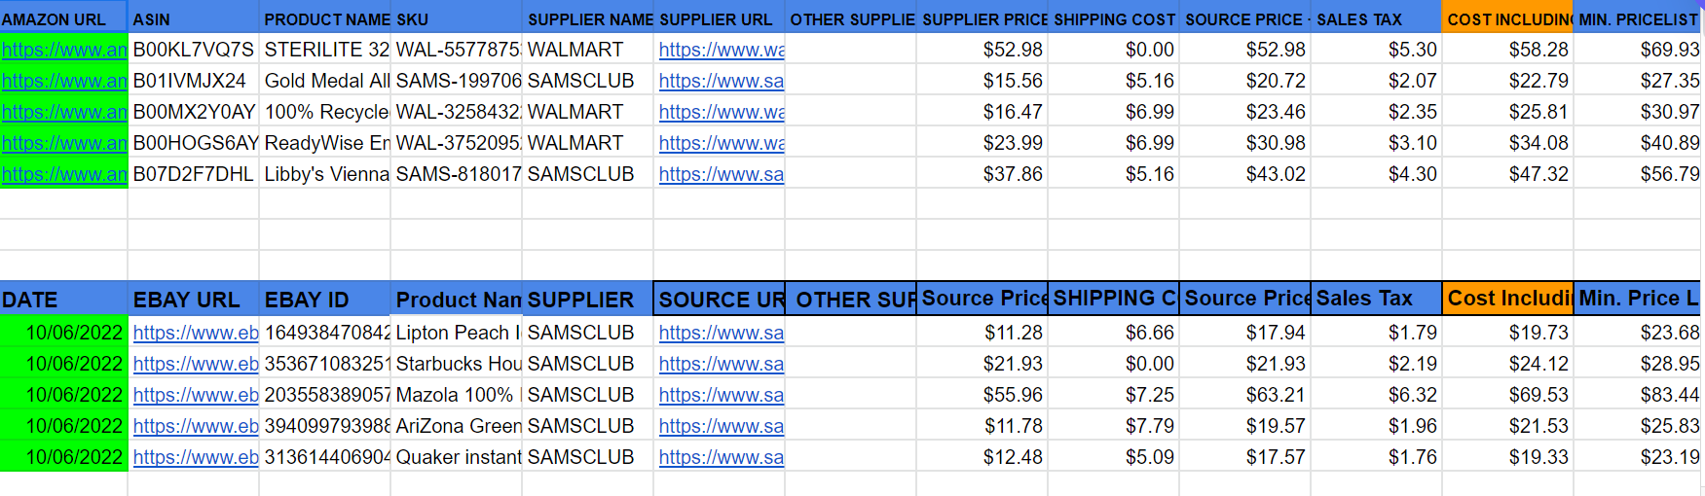1705x496 pixels.
Task: Select the ASIN cell B07D2F7DHL
Action: (193, 174)
